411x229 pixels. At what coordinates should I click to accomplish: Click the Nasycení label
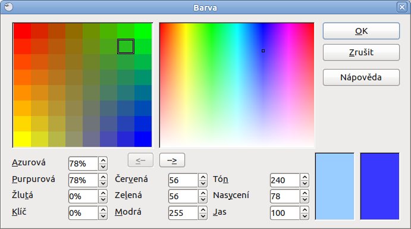(231, 195)
